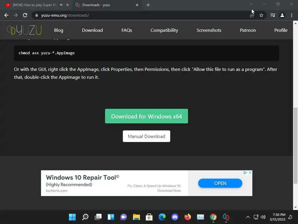Image resolution: width=298 pixels, height=224 pixels.
Task: Open the Compatibility nav item
Action: (x=164, y=30)
